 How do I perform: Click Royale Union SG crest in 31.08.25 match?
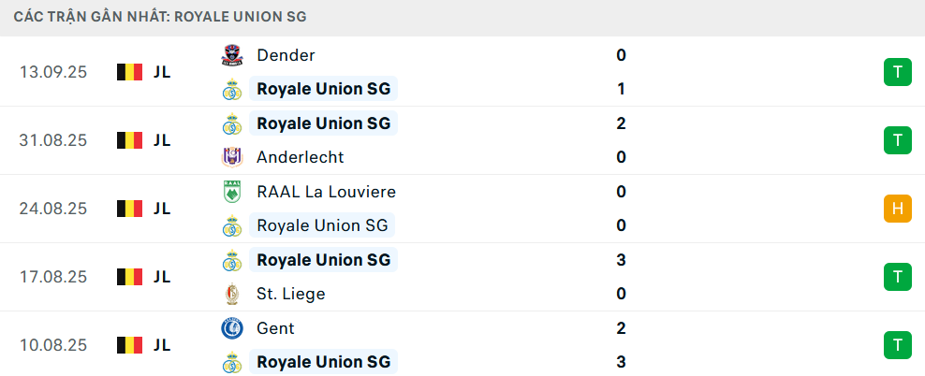231,123
